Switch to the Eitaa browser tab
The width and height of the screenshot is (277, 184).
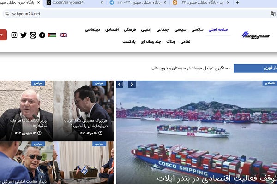coord(201,3)
